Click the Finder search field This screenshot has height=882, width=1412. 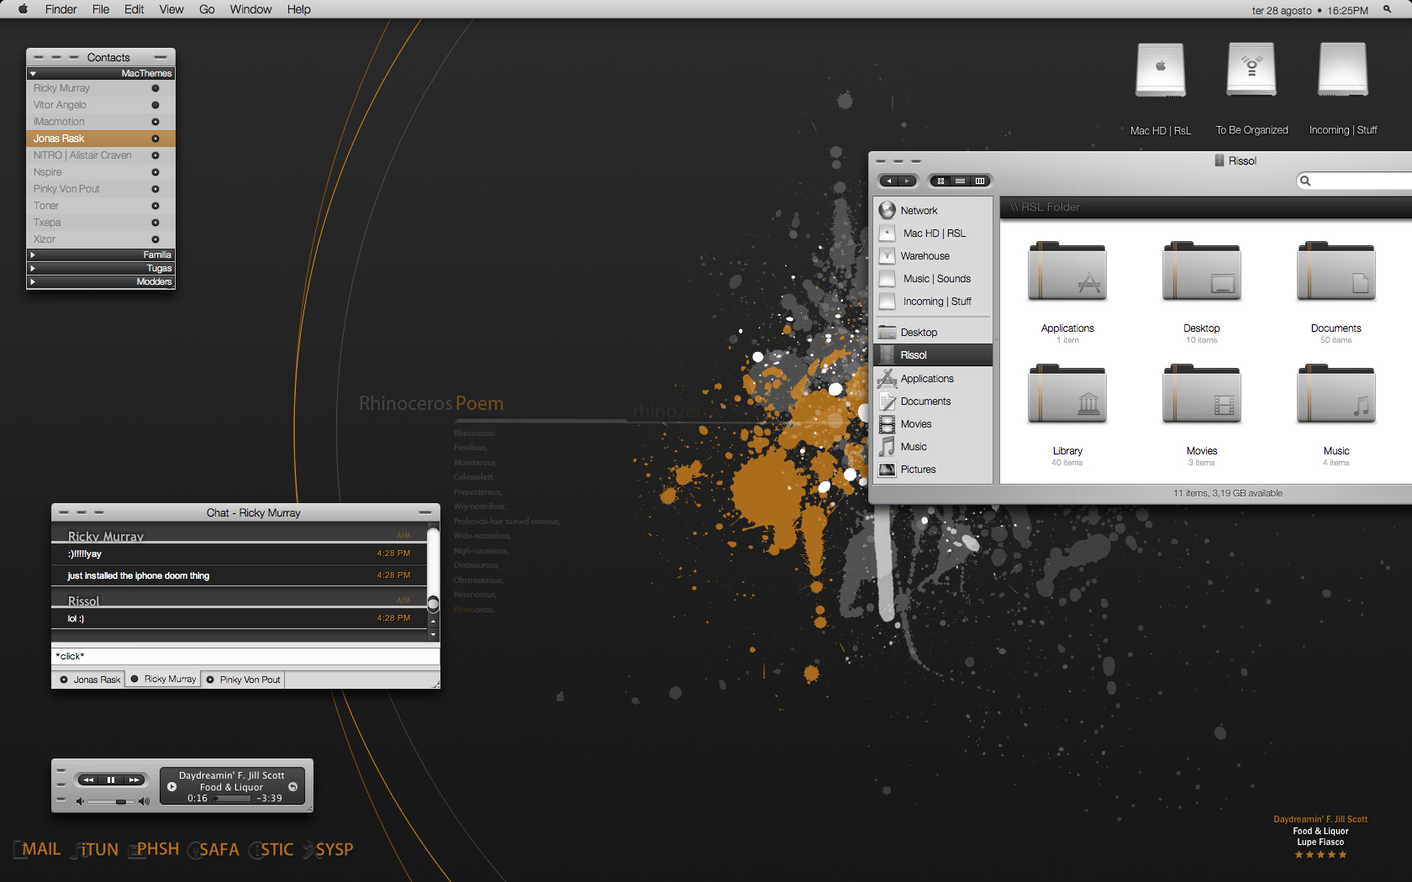click(1355, 181)
